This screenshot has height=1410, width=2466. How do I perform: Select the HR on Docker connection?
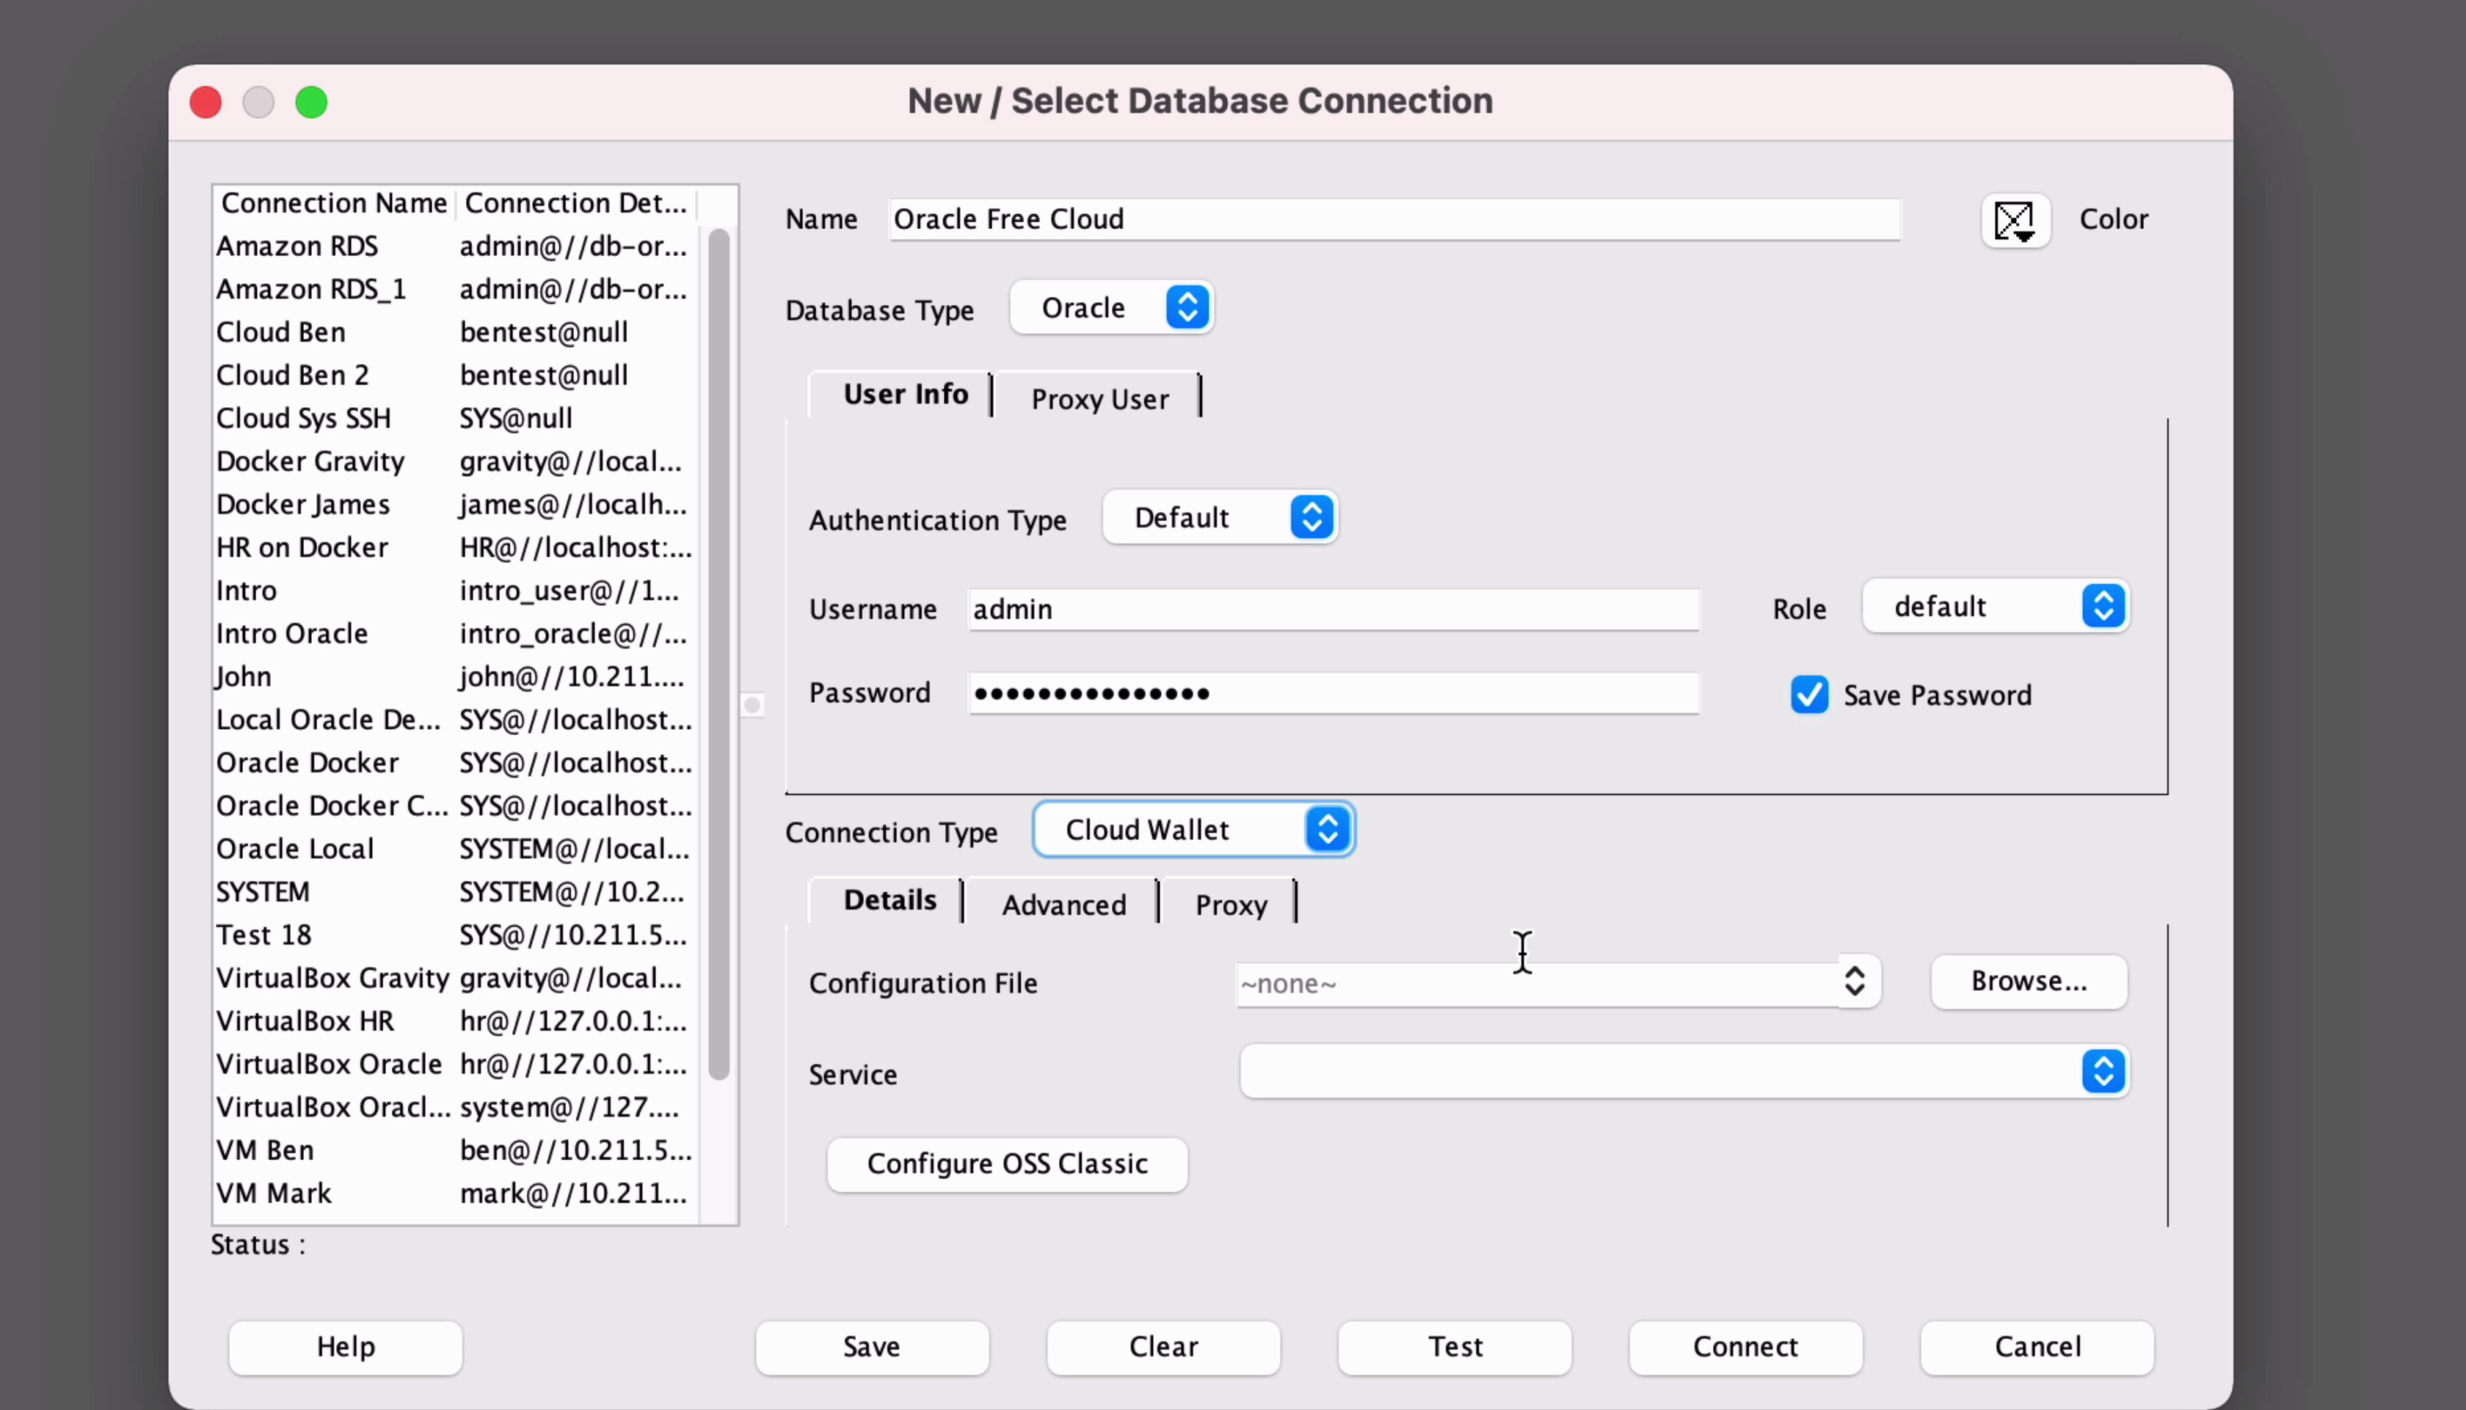pyautogui.click(x=302, y=547)
